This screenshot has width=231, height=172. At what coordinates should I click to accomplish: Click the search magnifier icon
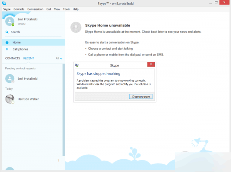point(7,32)
